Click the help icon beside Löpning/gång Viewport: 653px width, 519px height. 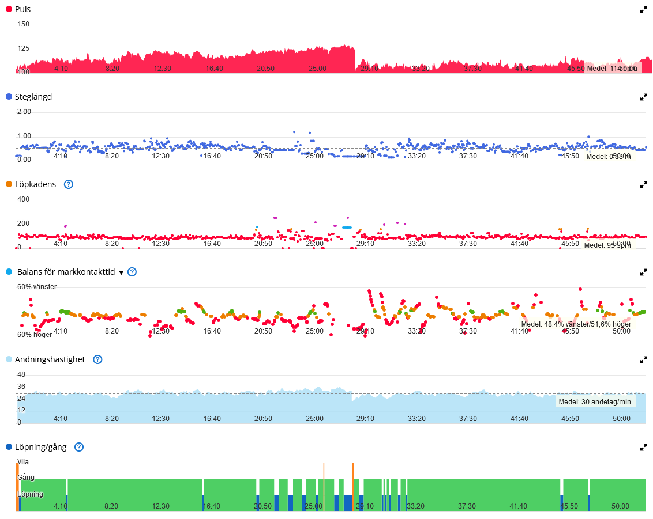point(78,447)
